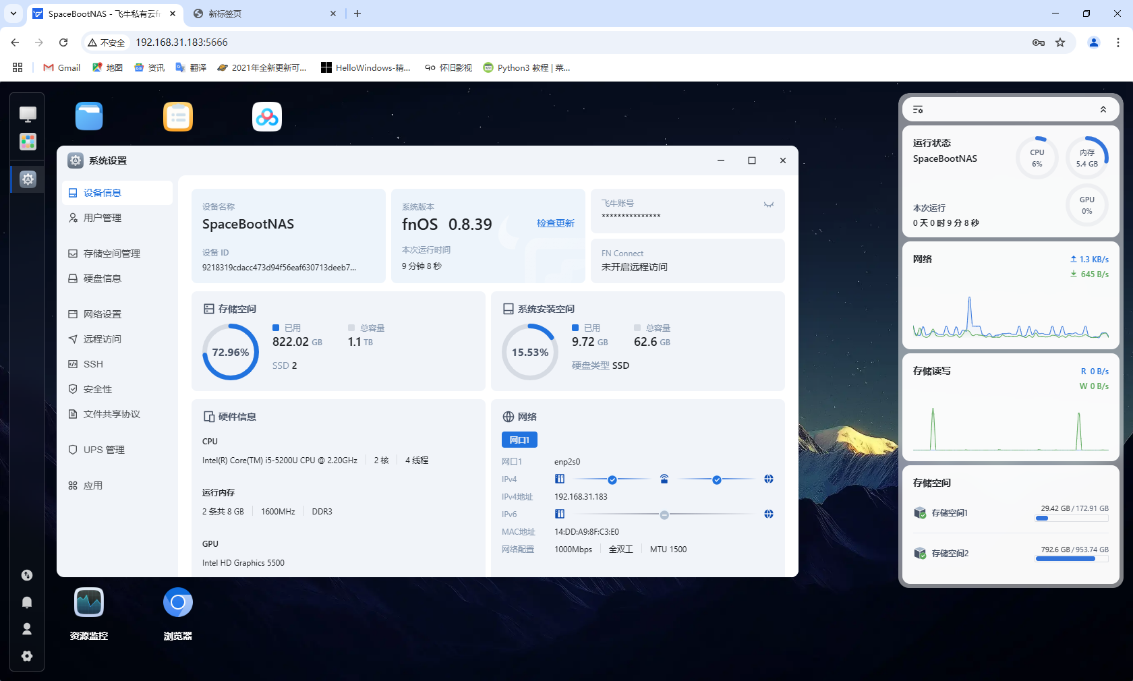
Task: Click the 网络 traffic chart widget
Action: point(1011,297)
